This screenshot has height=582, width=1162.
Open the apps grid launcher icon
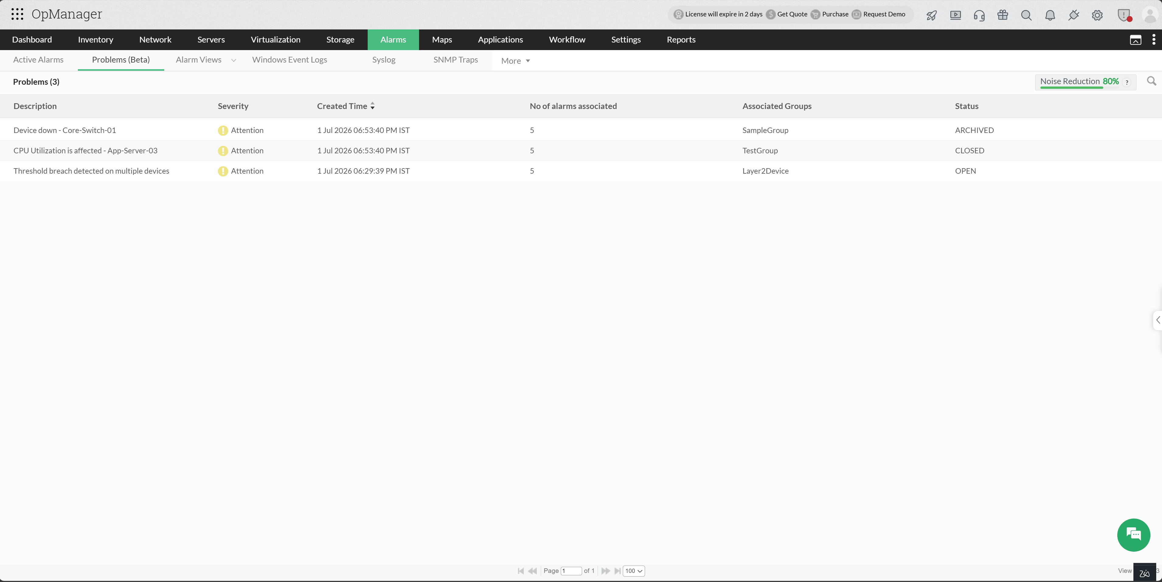(x=17, y=14)
